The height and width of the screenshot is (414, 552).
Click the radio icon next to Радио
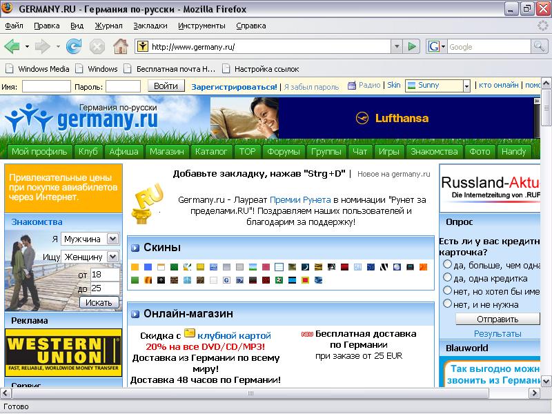[x=351, y=85]
